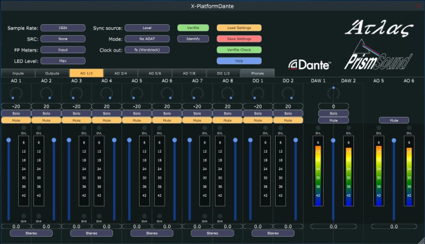Click the AO 7 pan knob

click(197, 93)
